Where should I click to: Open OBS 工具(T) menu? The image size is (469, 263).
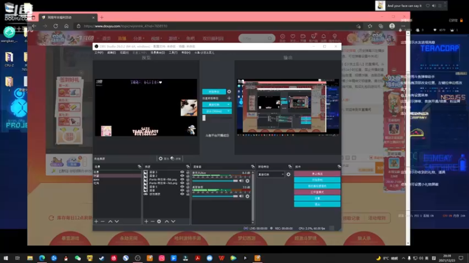(173, 53)
